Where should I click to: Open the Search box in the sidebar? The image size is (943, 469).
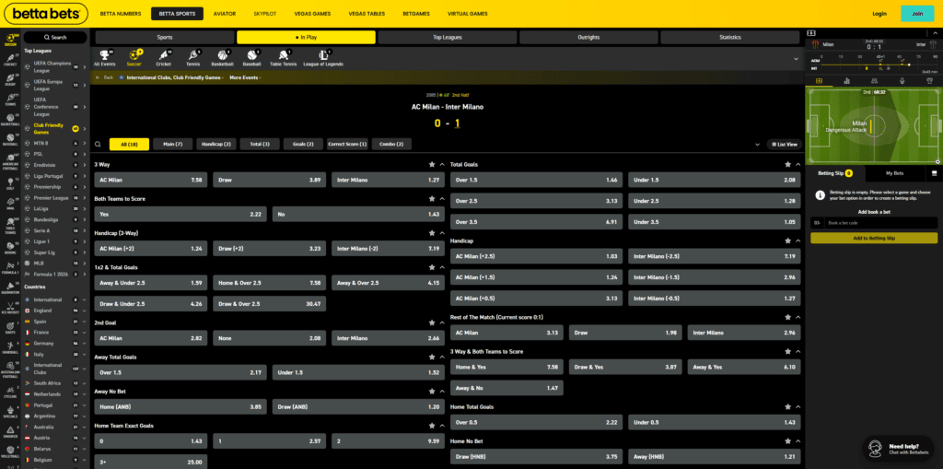click(x=55, y=38)
